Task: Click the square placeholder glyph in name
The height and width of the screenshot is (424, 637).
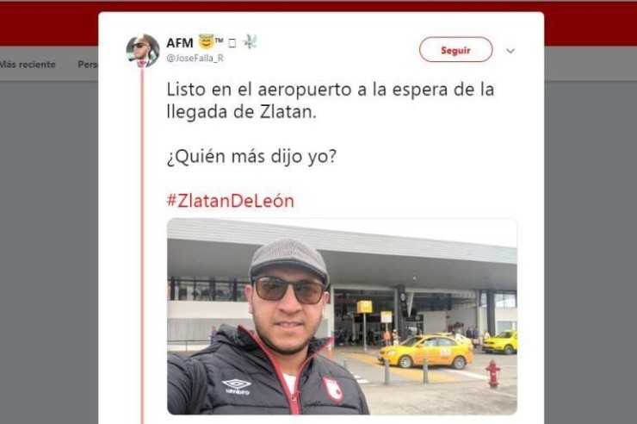Action: tap(232, 43)
